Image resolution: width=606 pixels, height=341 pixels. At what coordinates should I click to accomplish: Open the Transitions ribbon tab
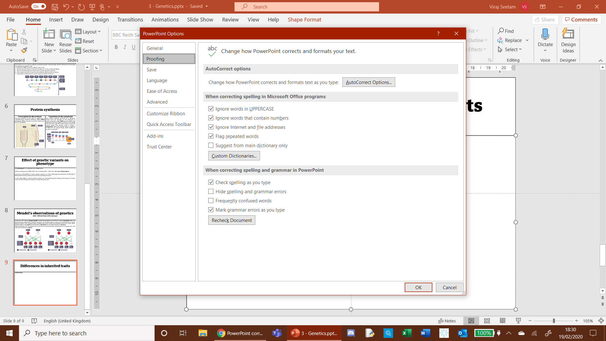pyautogui.click(x=130, y=20)
